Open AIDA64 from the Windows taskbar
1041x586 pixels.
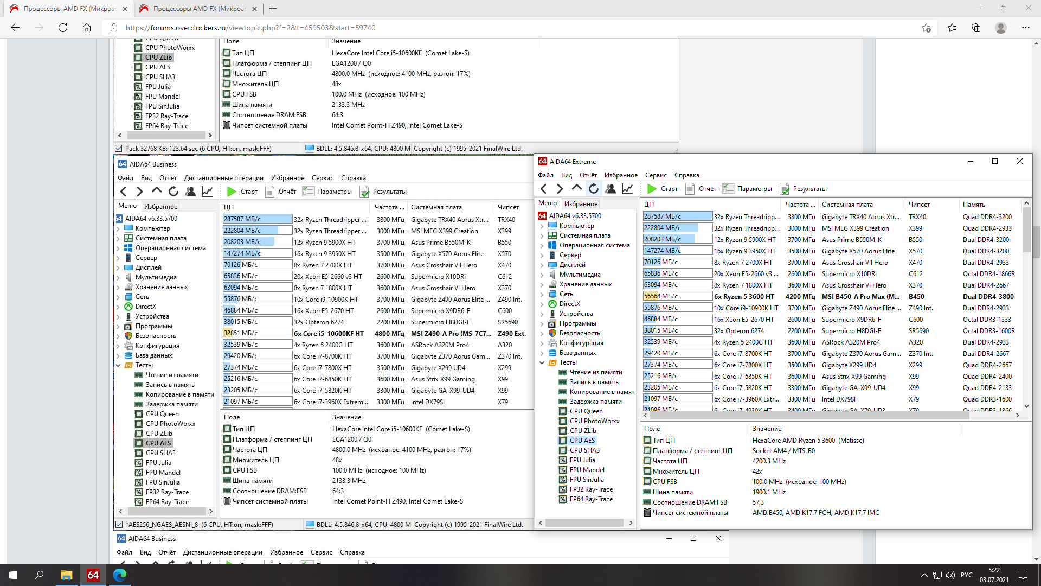point(93,575)
